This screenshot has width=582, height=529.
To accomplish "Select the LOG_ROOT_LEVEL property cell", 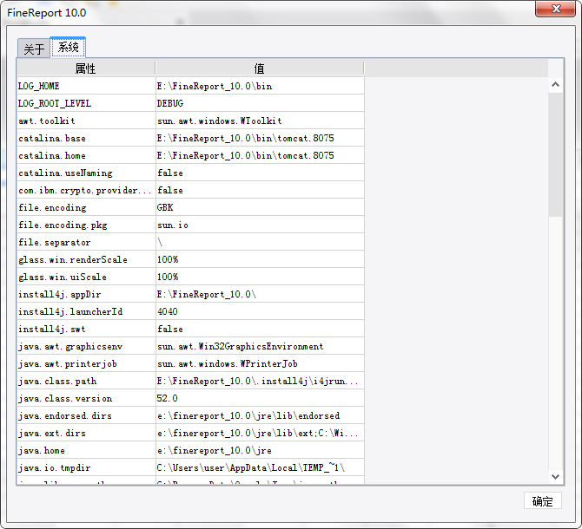I will [x=86, y=103].
